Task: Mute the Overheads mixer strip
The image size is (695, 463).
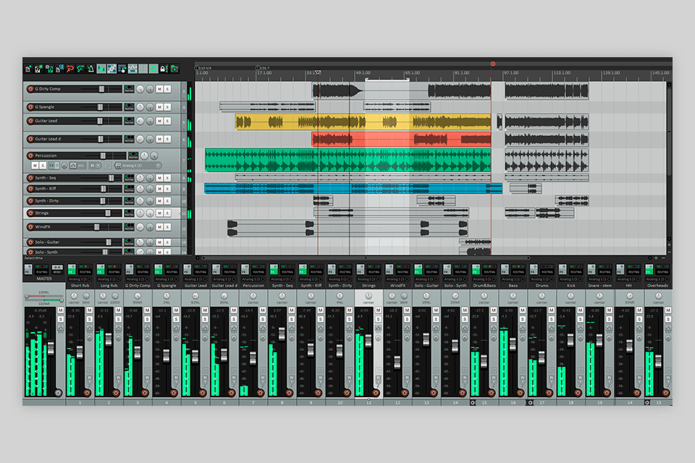Action: [667, 310]
